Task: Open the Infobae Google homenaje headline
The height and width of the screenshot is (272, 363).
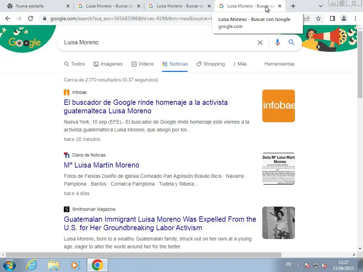Action: click(146, 107)
